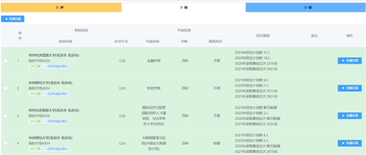Viewport: 366px width, 155px height.
Task: Click the 211工程 tag in row 2
Action: click(x=35, y=94)
